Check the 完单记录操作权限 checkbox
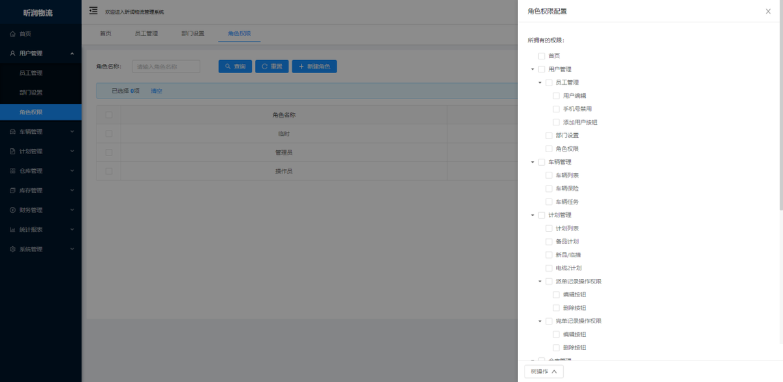This screenshot has height=382, width=783. [549, 321]
